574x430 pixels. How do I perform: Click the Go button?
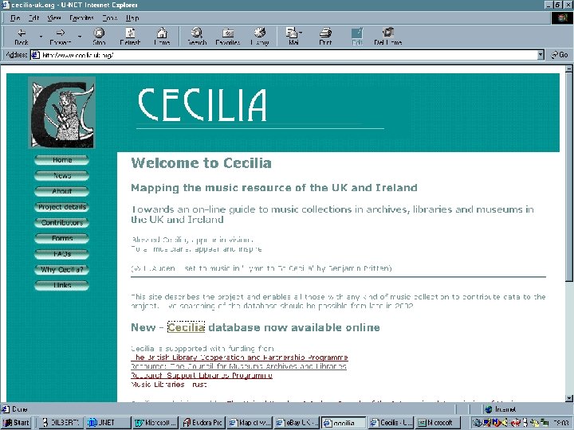pyautogui.click(x=560, y=55)
